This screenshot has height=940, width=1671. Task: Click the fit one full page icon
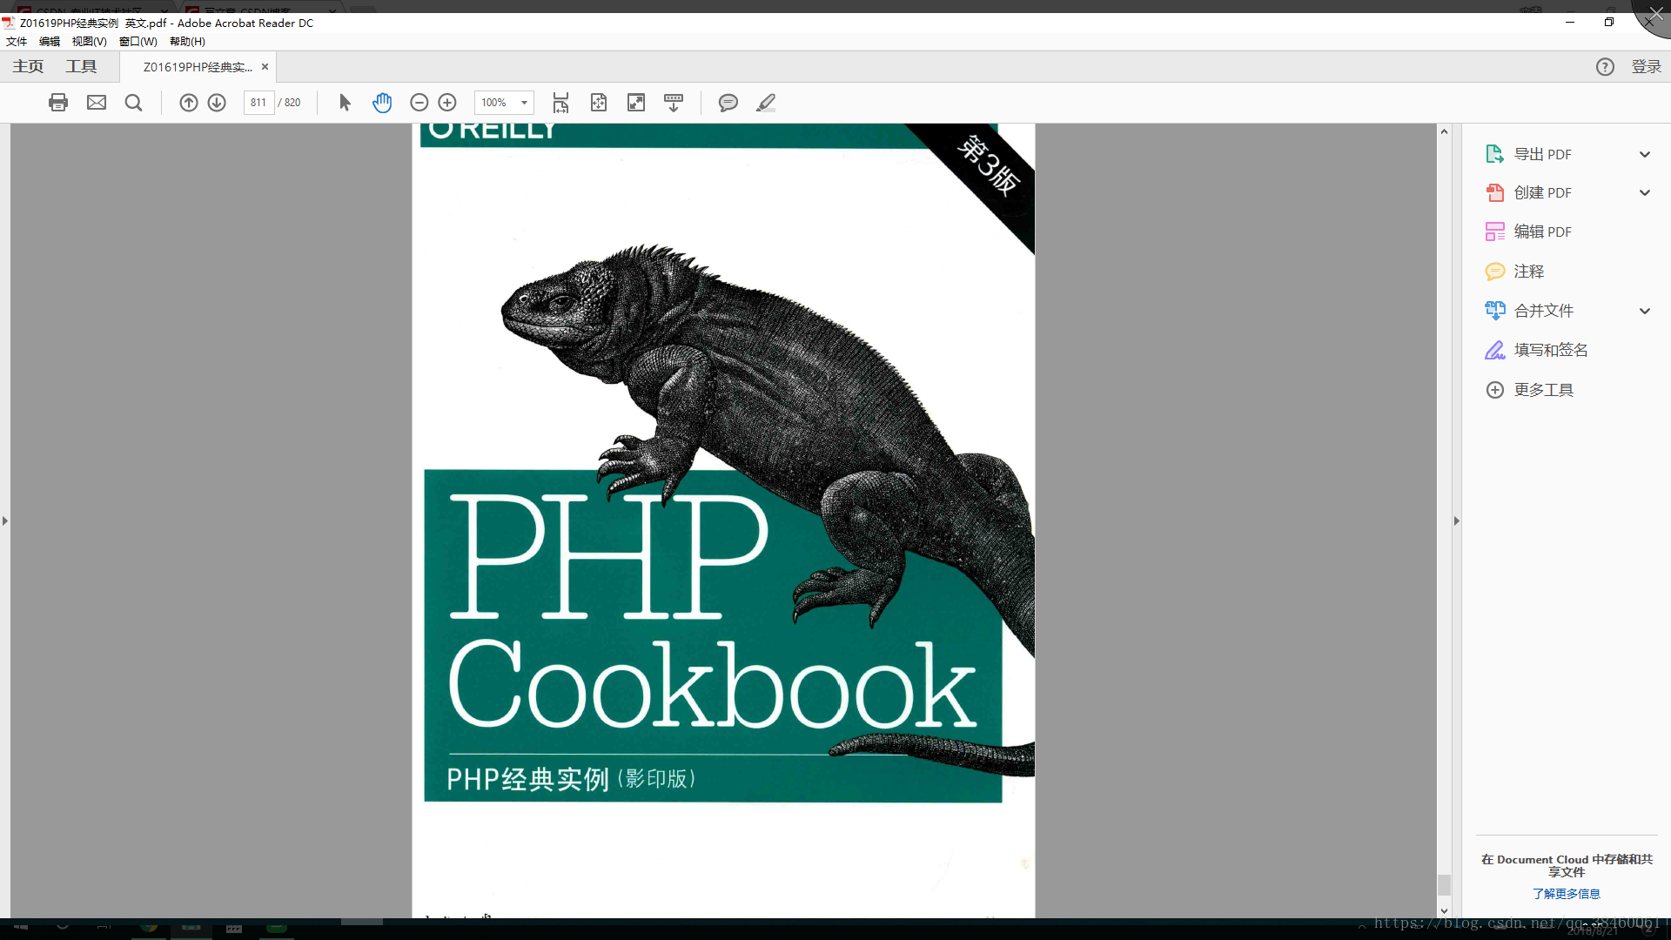tap(599, 103)
